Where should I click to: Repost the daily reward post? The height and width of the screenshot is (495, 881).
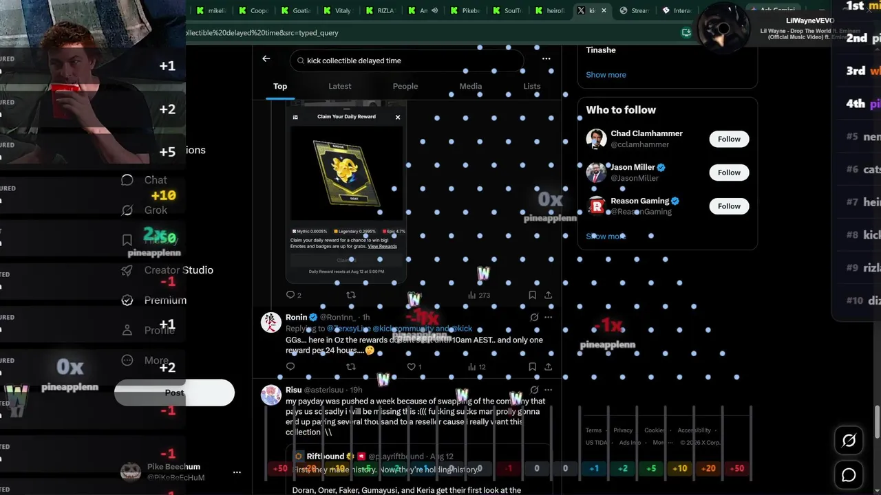click(350, 295)
